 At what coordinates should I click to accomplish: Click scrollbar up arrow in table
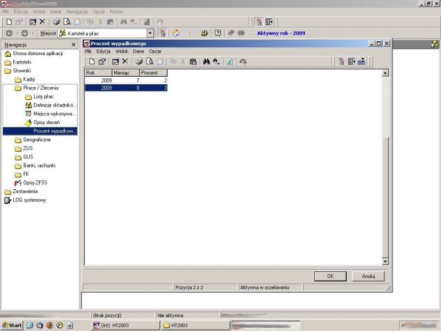point(385,73)
